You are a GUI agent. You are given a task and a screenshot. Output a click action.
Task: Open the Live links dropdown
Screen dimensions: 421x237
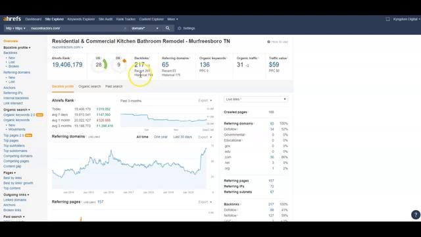(256, 99)
